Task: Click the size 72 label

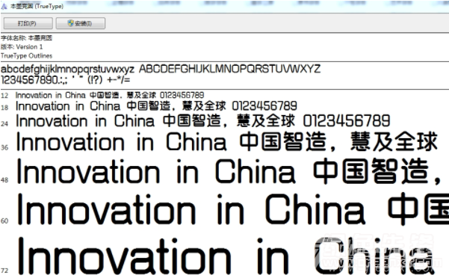Action: pyautogui.click(x=4, y=271)
